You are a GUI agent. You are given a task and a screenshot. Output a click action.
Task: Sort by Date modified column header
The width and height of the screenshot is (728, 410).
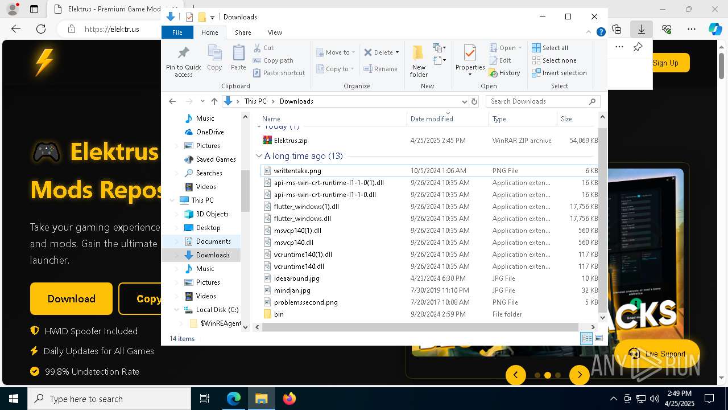pos(448,119)
